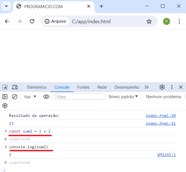This screenshot has height=172, width=186.
Task: Click the address bar URL C:/app/index.html
Action: [91, 22]
